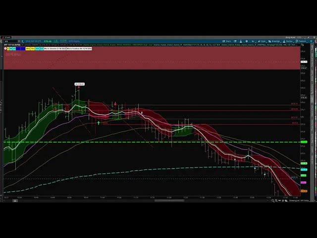Select the Charts tab
This screenshot has height=238, width=317.
(6, 38)
